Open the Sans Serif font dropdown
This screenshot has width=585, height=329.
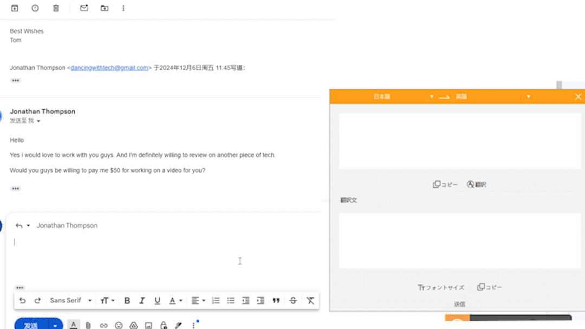[x=70, y=300]
